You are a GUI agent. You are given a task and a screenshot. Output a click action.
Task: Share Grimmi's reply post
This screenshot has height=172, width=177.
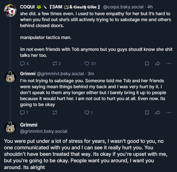158,112
